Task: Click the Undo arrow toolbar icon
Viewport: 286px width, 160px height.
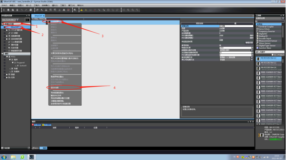Action: pyautogui.click(x=22, y=10)
